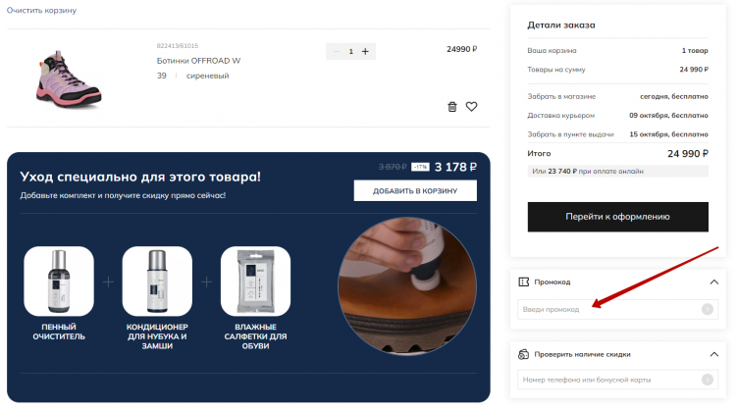Click the Детали заказа heading
The height and width of the screenshot is (410, 738).
pyautogui.click(x=561, y=25)
